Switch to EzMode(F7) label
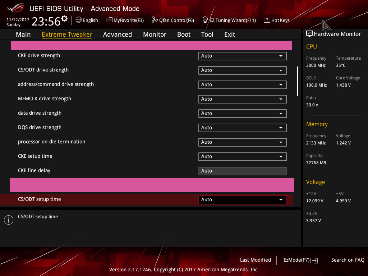Screen dimensions: 368x276 click(x=296, y=260)
